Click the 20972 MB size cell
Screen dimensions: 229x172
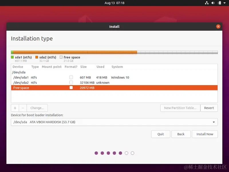(x=87, y=88)
